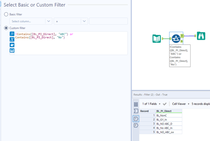210x141 pixels.
Task: Open the fx functions list icon
Action: click(x=12, y=34)
